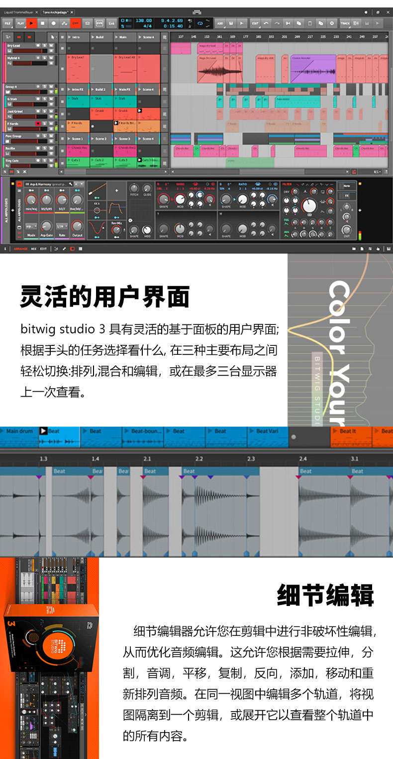Mute the Tiny Cuts track
The height and width of the screenshot is (759, 393).
pos(50,160)
